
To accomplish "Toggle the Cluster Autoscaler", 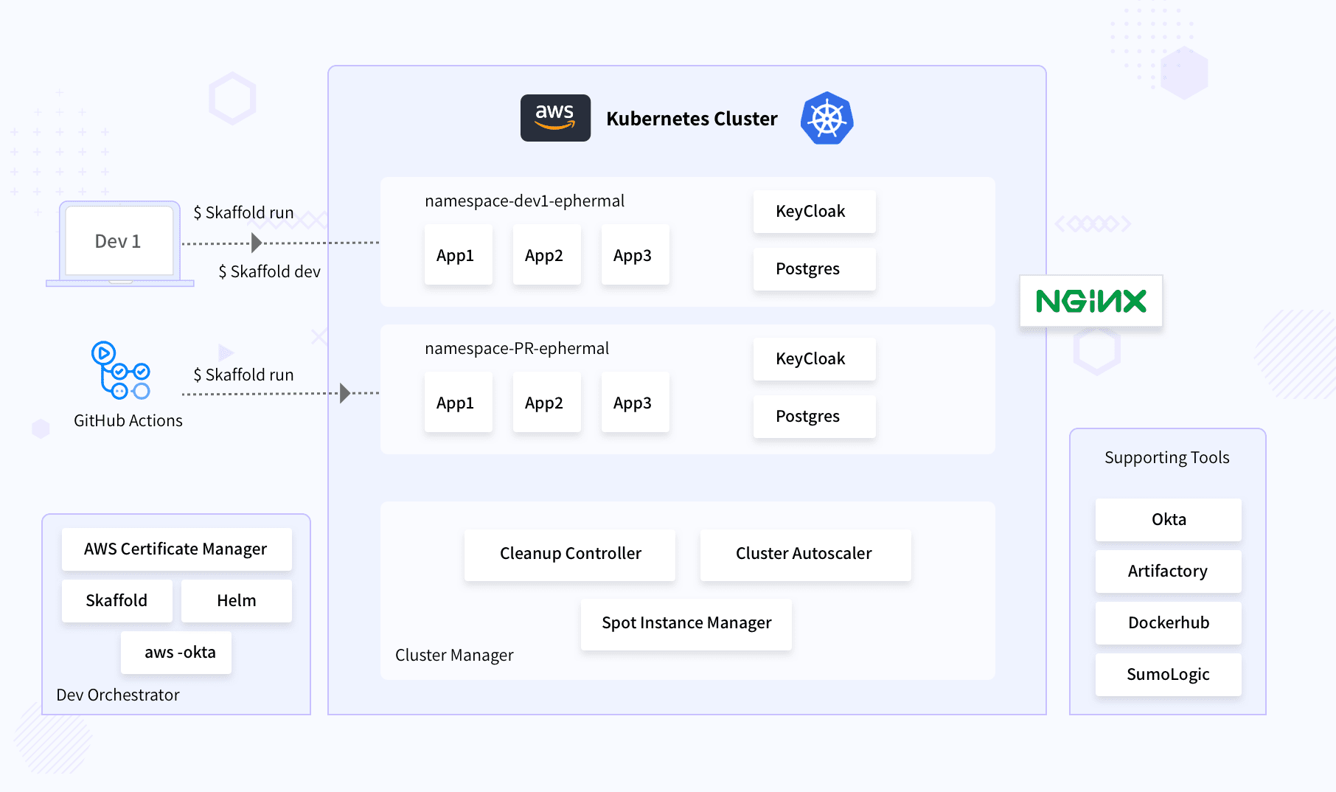I will click(804, 554).
